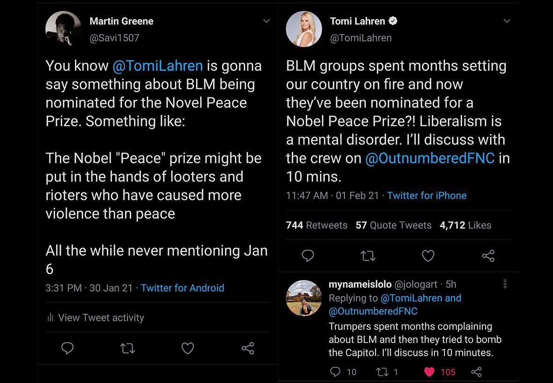Image resolution: width=553 pixels, height=383 pixels.
Task: View the 57 Quote Tweets
Action: click(x=393, y=225)
